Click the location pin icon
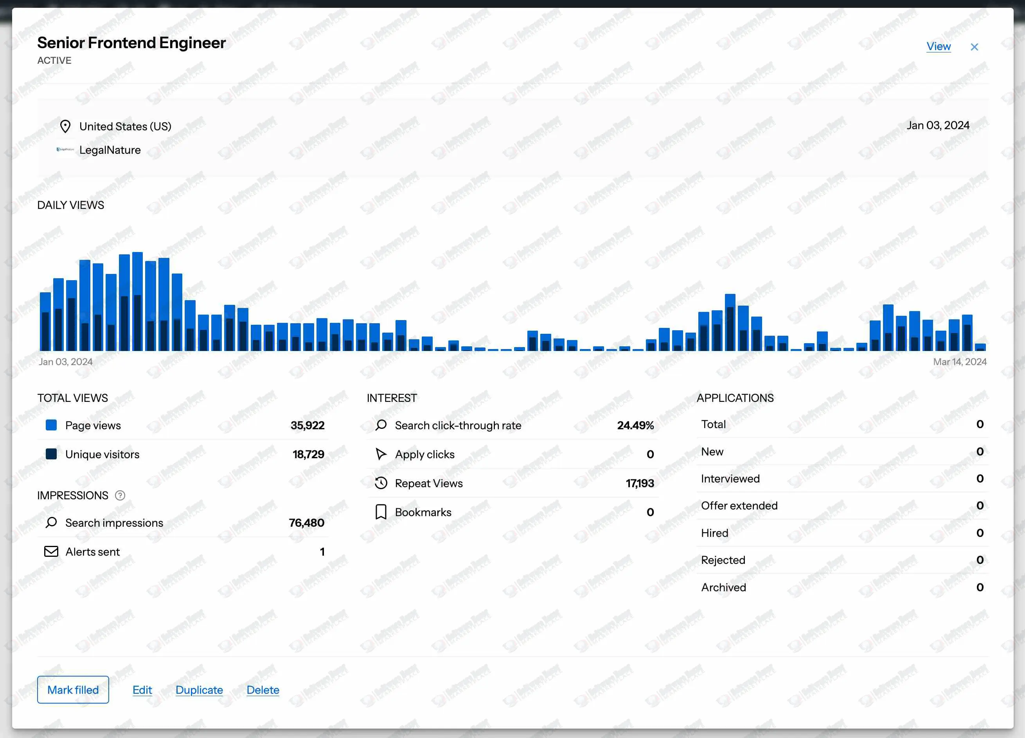Viewport: 1025px width, 738px height. pyautogui.click(x=65, y=126)
